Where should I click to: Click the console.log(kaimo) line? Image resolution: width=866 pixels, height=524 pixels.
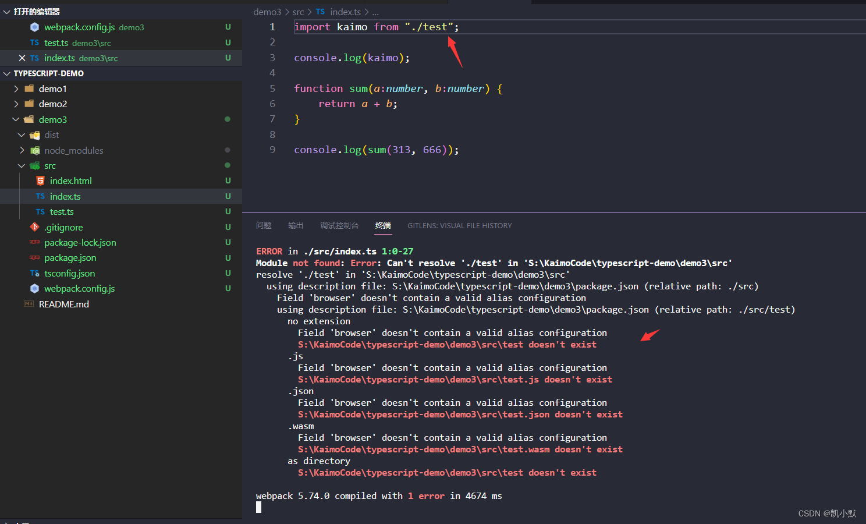pos(352,58)
